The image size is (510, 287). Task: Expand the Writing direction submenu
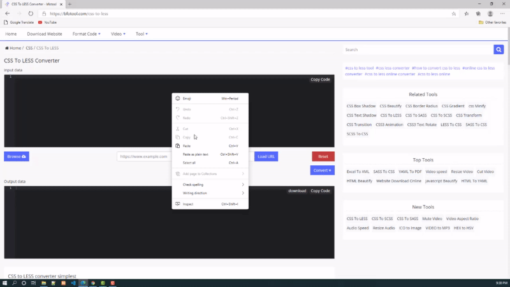click(210, 193)
